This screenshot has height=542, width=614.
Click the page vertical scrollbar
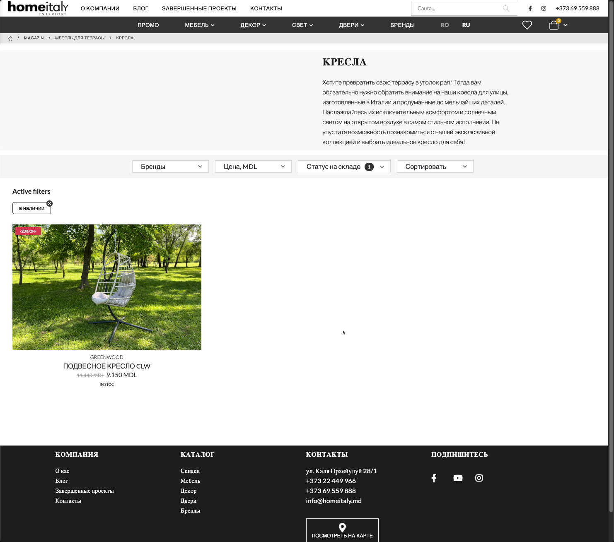611,257
